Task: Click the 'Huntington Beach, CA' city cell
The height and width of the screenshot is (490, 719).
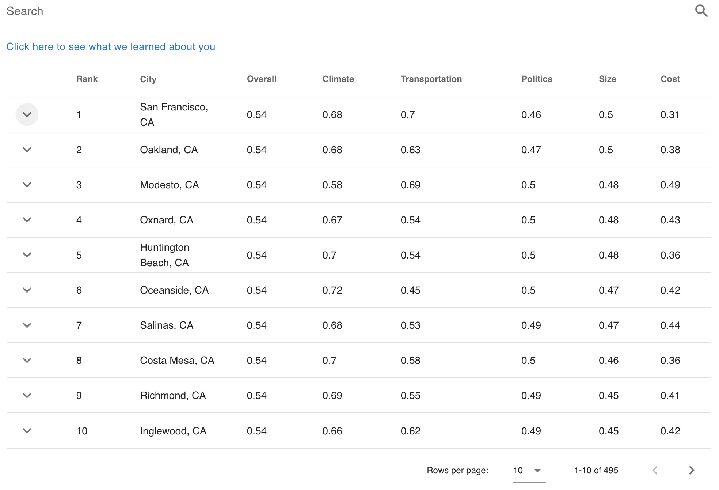Action: tap(165, 255)
